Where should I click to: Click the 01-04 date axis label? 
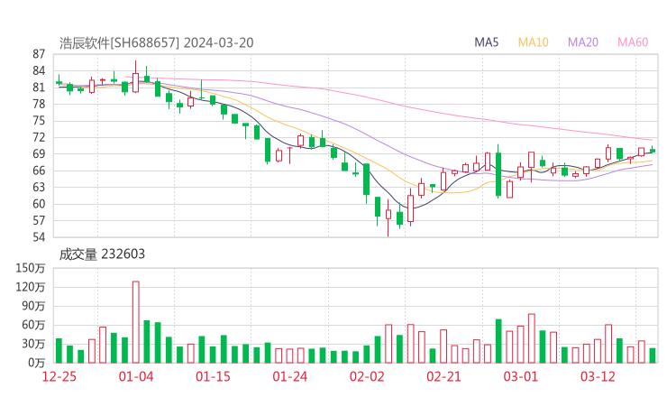[136, 376]
